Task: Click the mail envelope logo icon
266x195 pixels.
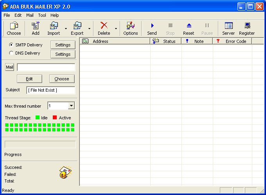Action: [x=65, y=172]
